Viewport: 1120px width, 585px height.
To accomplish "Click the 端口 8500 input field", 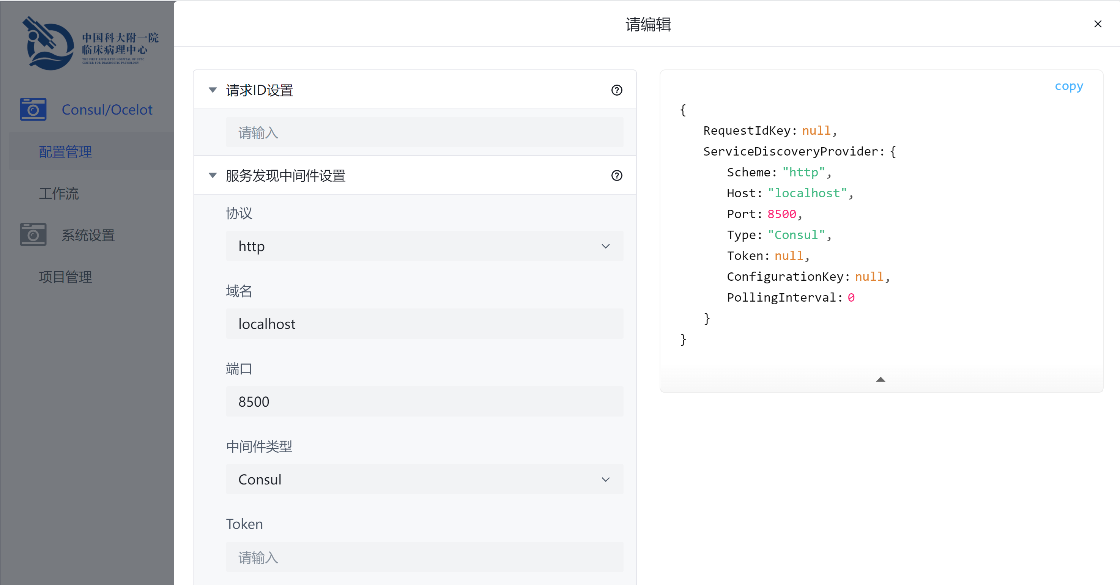I will click(x=424, y=402).
